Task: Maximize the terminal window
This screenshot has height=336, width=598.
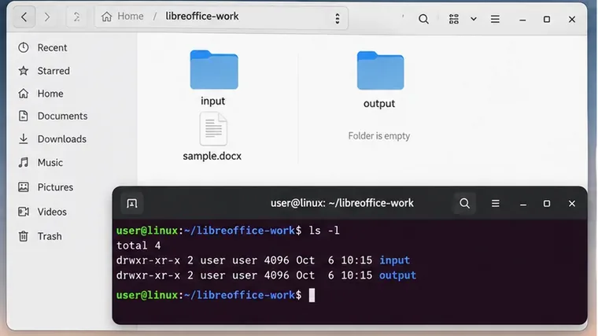Action: tap(547, 204)
